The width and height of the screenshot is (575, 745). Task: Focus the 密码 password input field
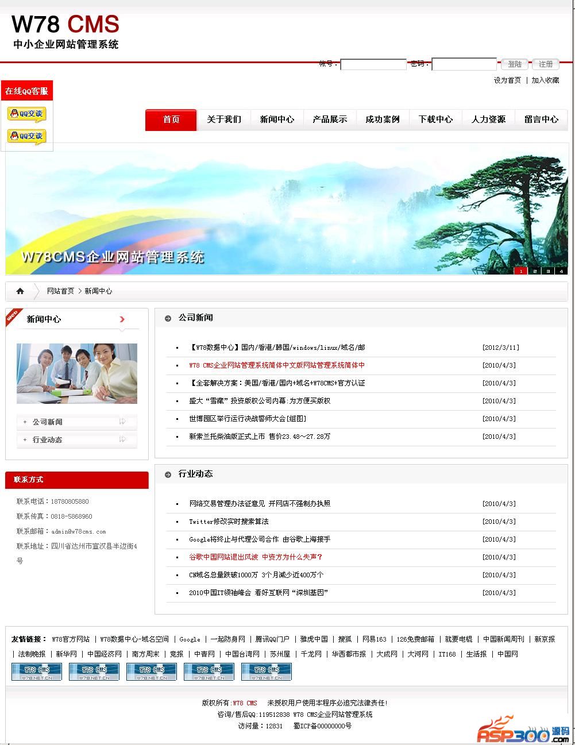pyautogui.click(x=464, y=64)
